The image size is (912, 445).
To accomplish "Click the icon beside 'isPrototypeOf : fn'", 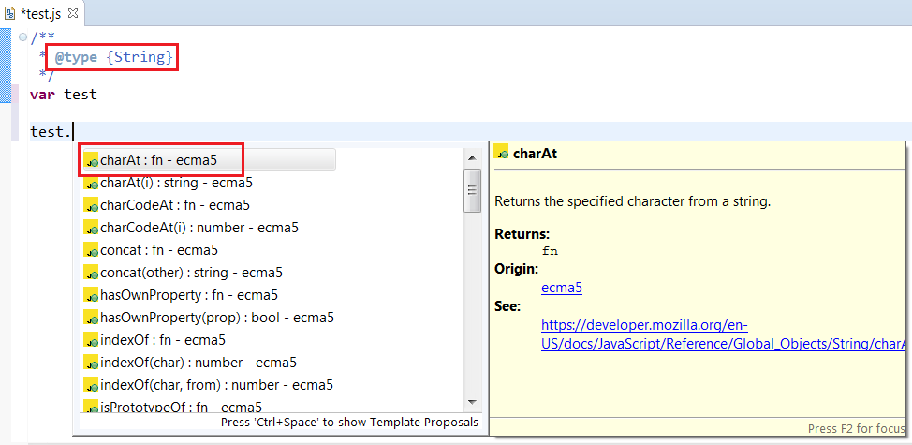I will (x=91, y=407).
